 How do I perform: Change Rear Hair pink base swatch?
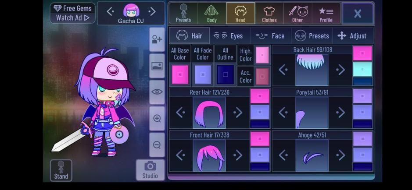(x=260, y=96)
